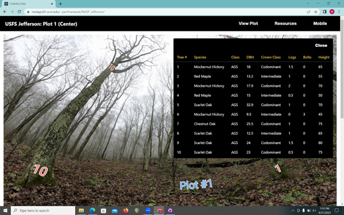Click the Plot #1 label in panorama
Screen dimensions: 344x215
click(x=196, y=184)
